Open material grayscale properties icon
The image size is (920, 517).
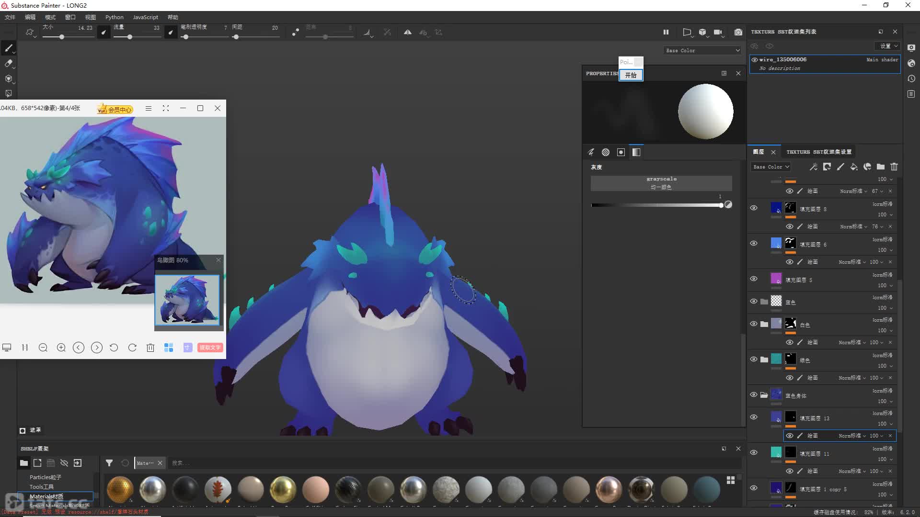(636, 152)
